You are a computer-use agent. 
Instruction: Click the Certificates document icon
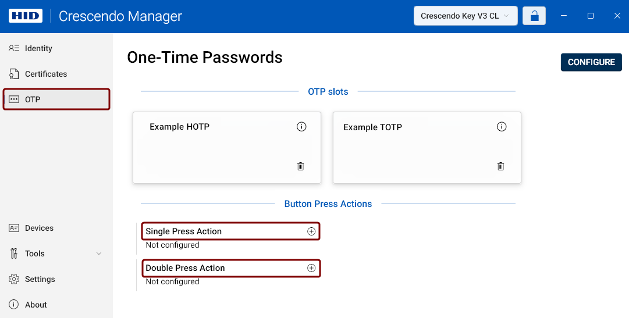[x=14, y=74]
